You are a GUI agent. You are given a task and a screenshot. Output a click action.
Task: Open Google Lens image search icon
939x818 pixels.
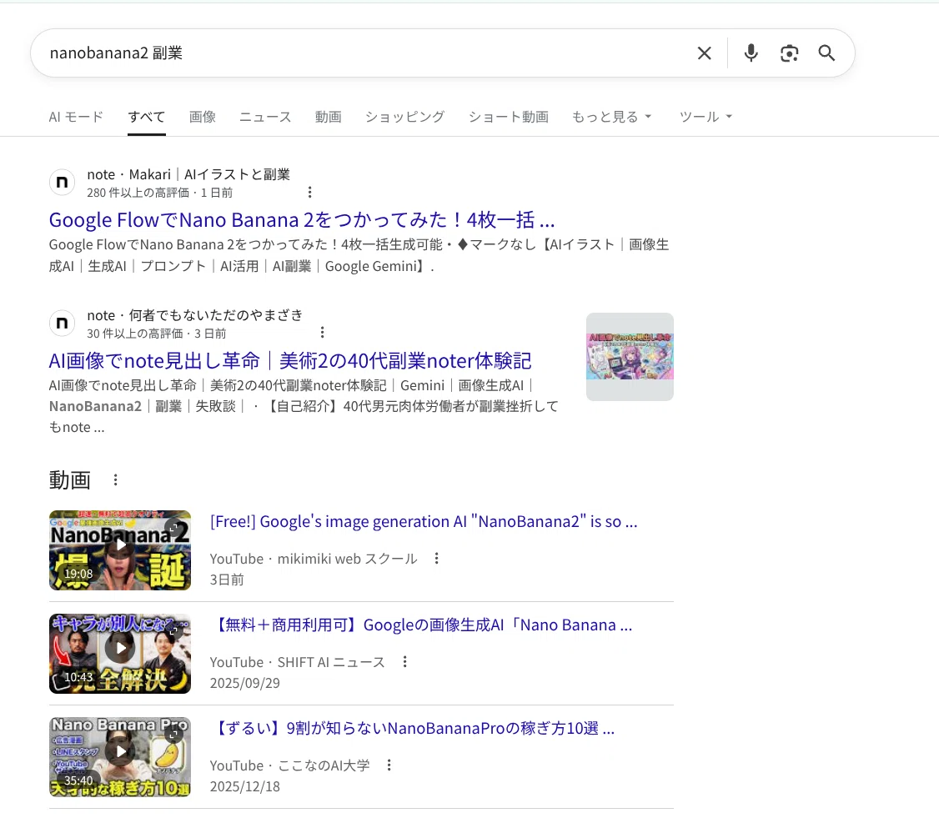point(789,53)
